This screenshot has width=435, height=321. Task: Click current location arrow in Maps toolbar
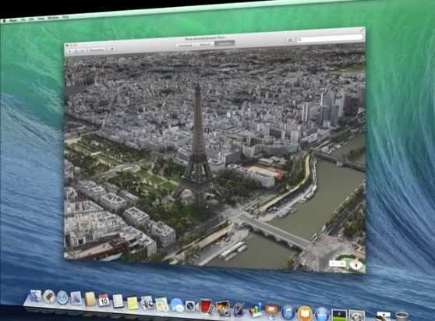pos(69,51)
